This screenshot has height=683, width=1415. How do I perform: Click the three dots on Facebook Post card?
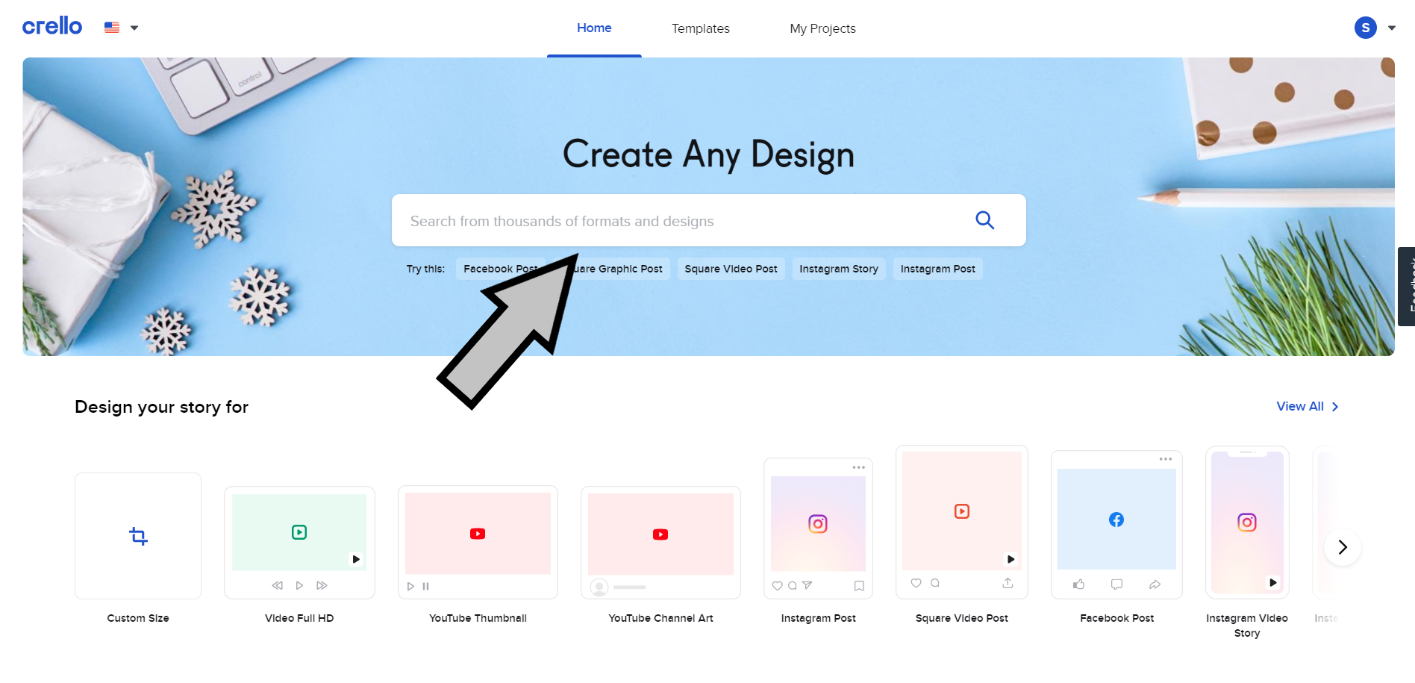pos(1166,459)
